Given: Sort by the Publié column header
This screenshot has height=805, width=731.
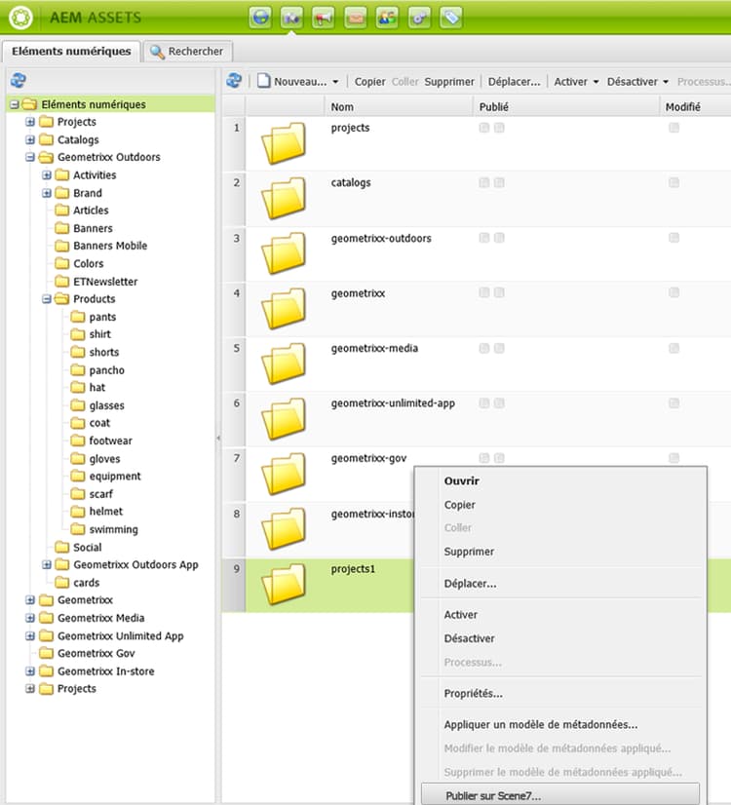Looking at the screenshot, I should (566, 107).
